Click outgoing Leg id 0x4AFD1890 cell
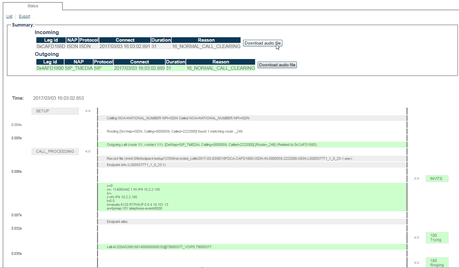The image size is (459, 268). point(50,68)
